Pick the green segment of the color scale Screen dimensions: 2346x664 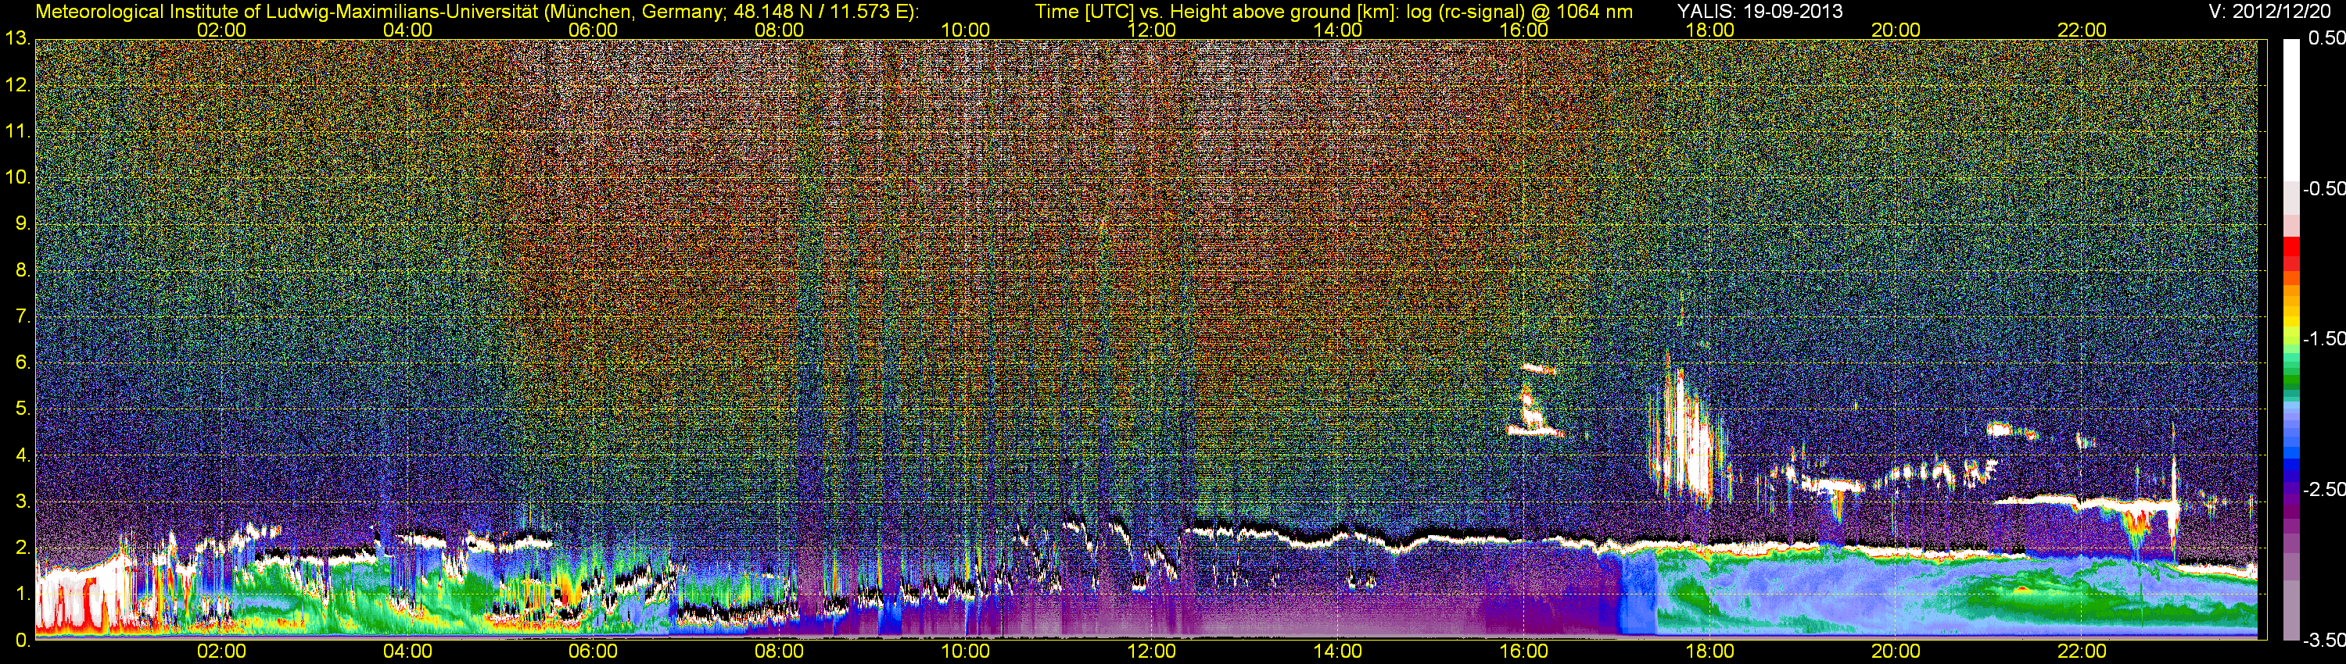click(2290, 380)
